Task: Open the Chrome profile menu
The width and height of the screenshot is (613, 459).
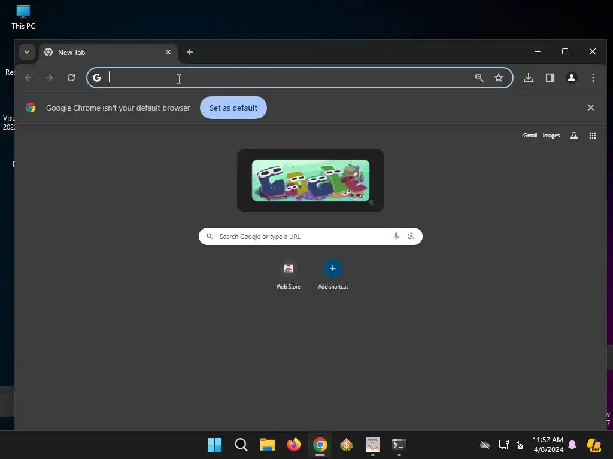Action: point(572,78)
